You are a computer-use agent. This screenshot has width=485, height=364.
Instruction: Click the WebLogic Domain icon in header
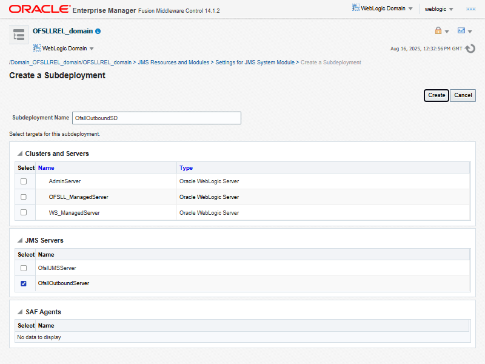356,8
